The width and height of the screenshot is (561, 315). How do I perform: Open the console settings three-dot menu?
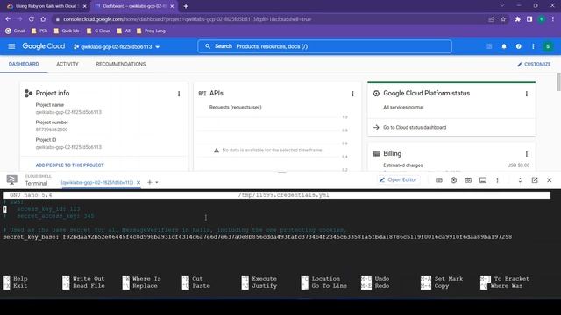533,46
